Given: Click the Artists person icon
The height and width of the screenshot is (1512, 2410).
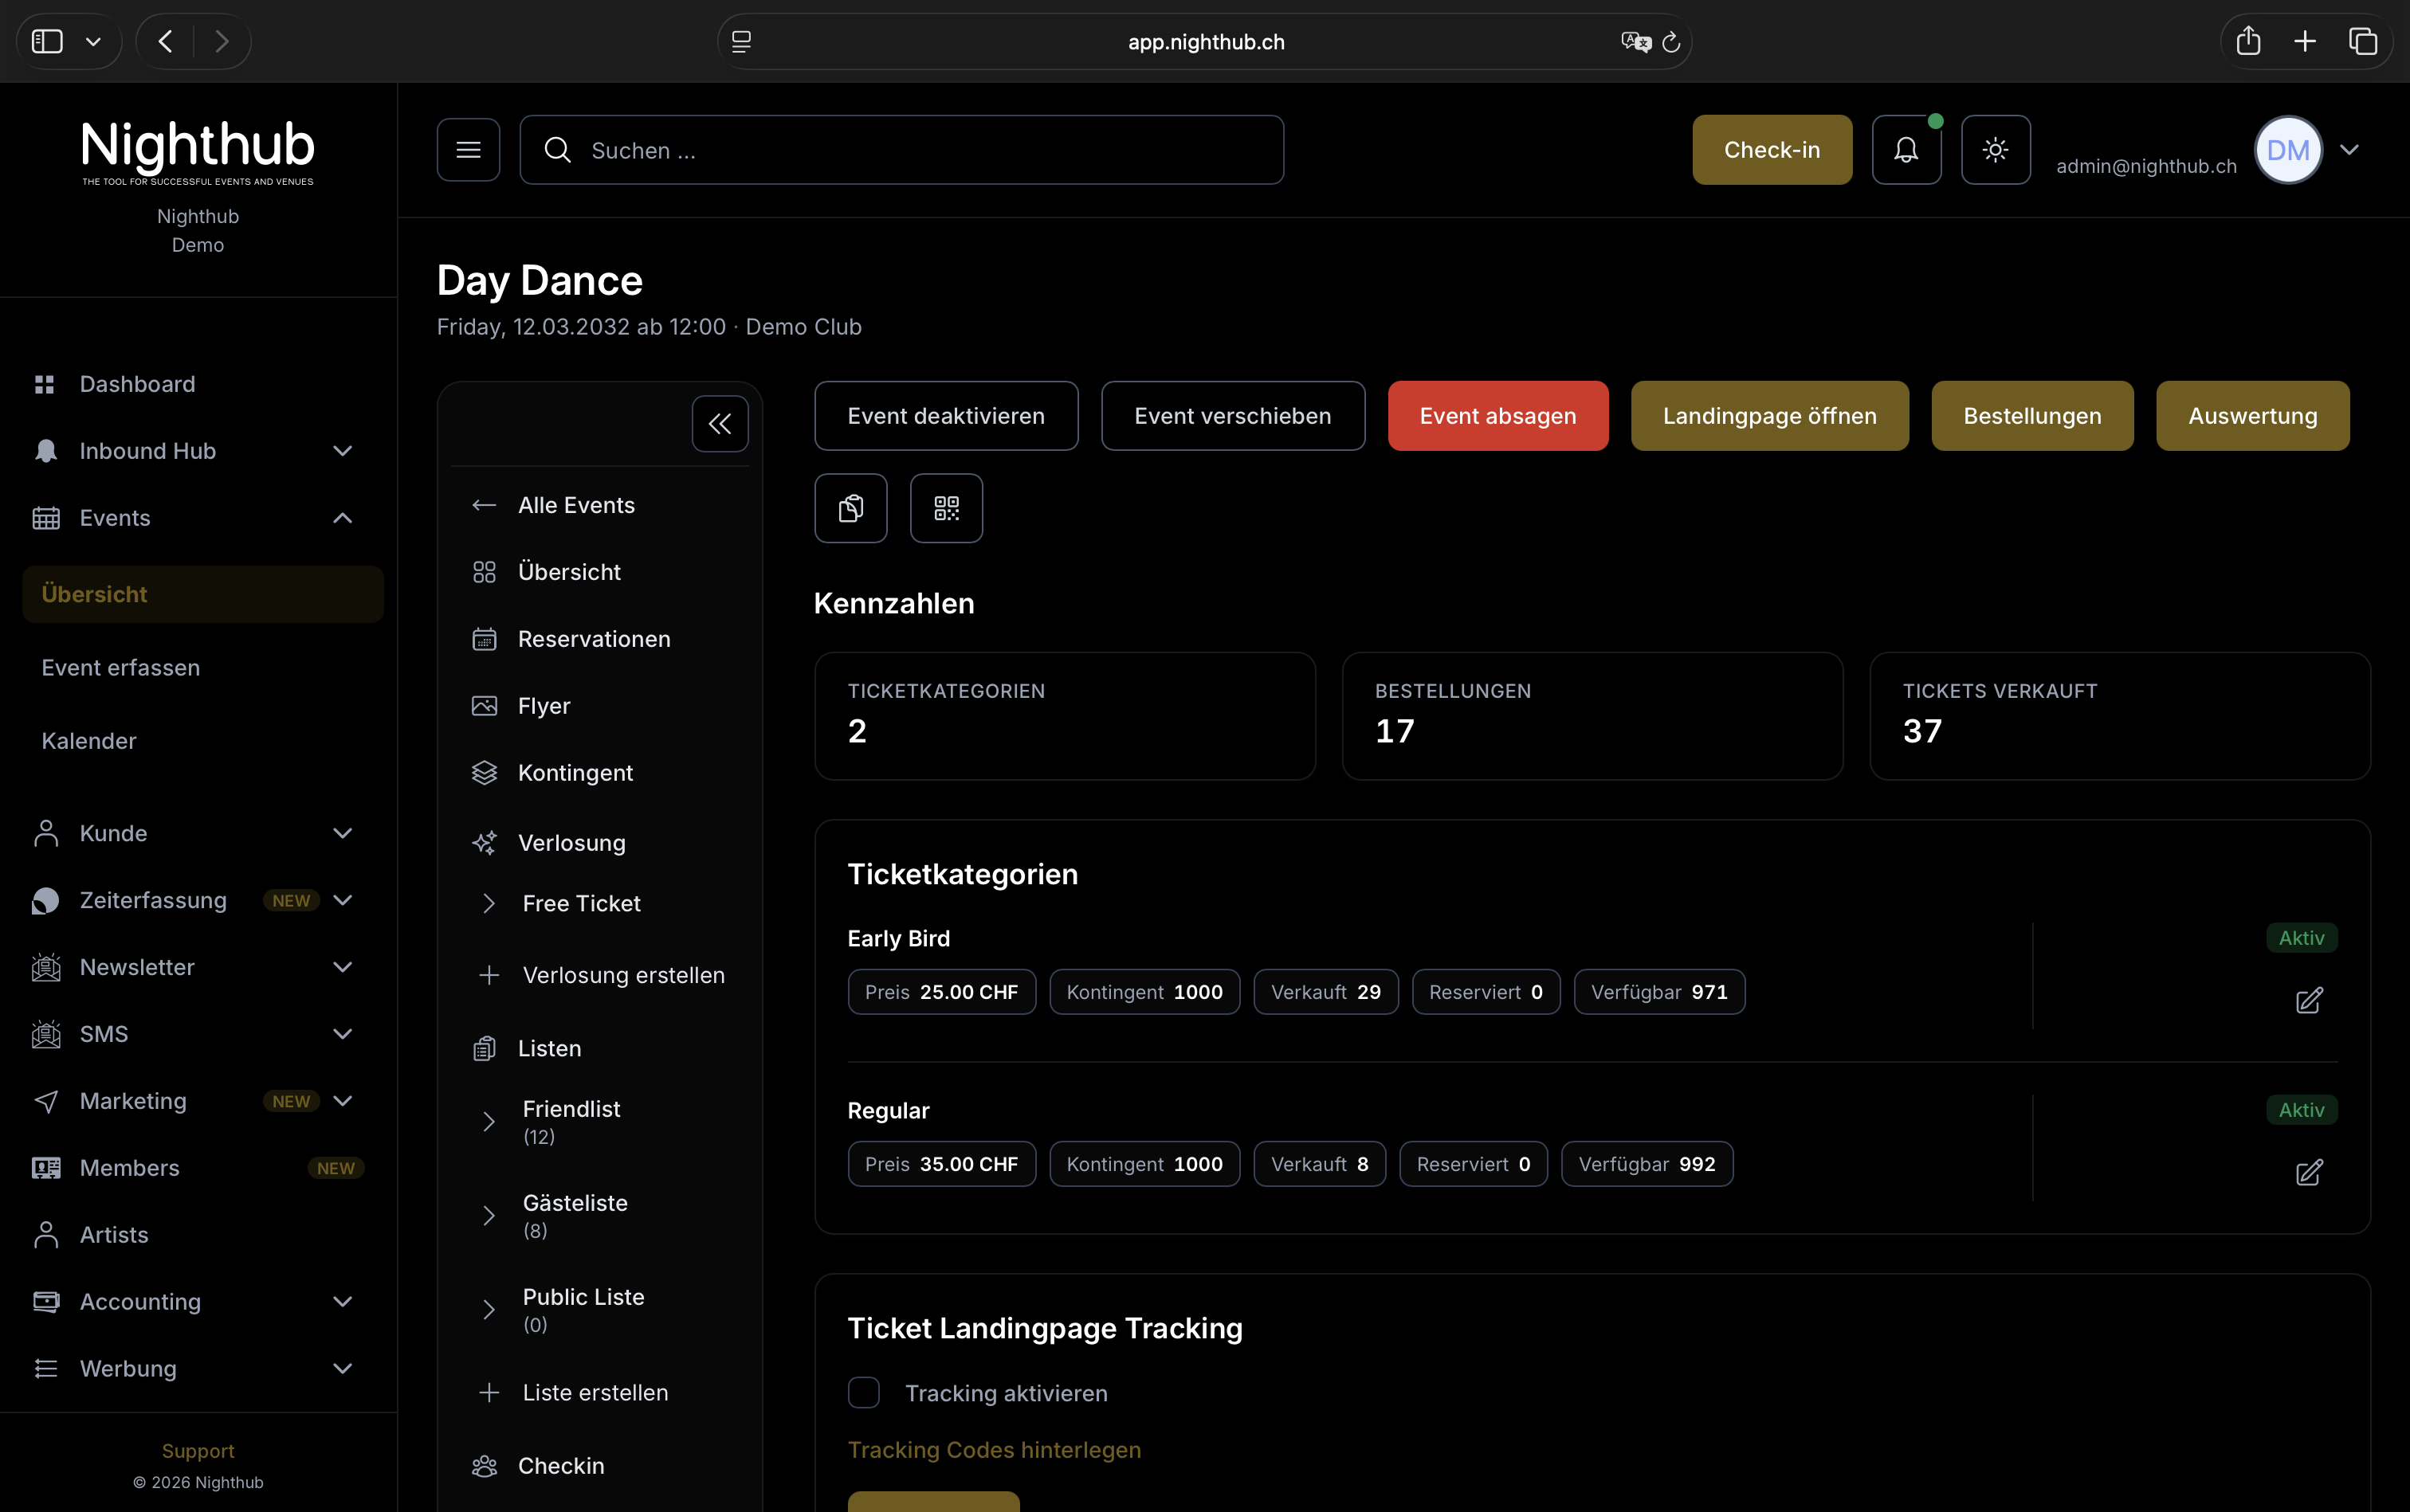Looking at the screenshot, I should [45, 1235].
